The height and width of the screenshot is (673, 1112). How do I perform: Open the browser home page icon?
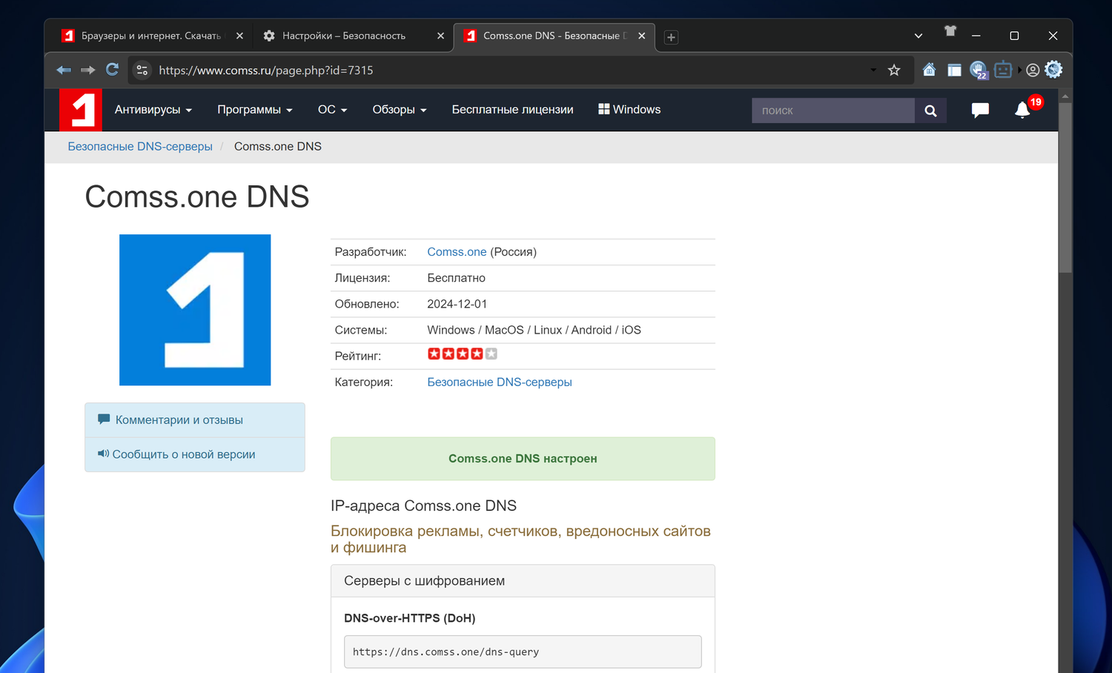coord(929,70)
